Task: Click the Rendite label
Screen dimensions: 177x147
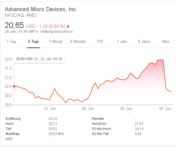Action: pos(98,119)
